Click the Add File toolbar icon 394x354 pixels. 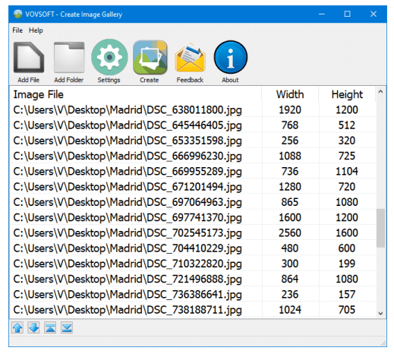click(x=29, y=58)
